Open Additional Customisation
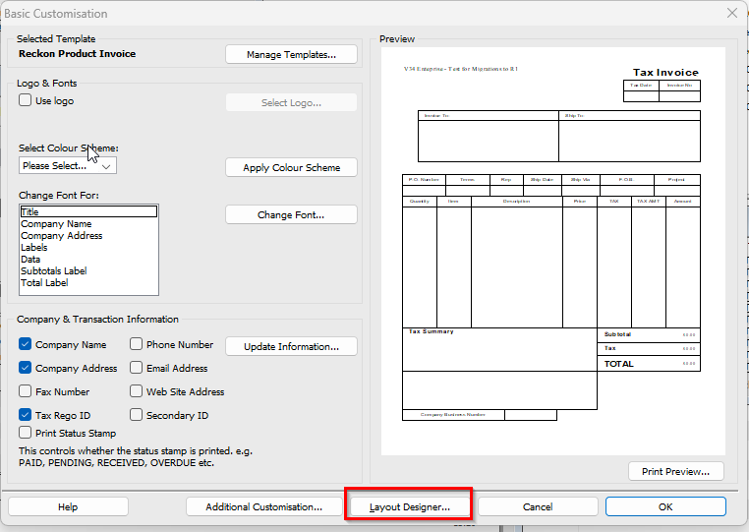The image size is (749, 532). (x=264, y=506)
